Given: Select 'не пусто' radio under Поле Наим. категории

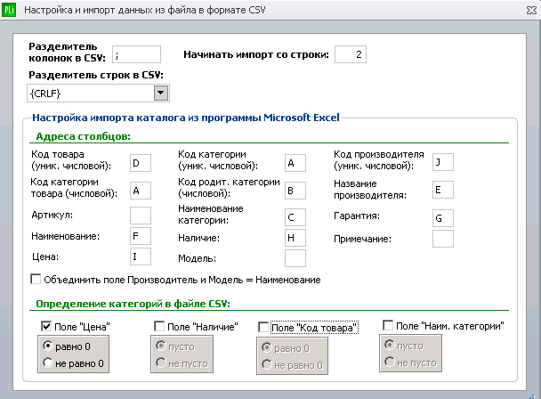Looking at the screenshot, I should click(x=390, y=362).
